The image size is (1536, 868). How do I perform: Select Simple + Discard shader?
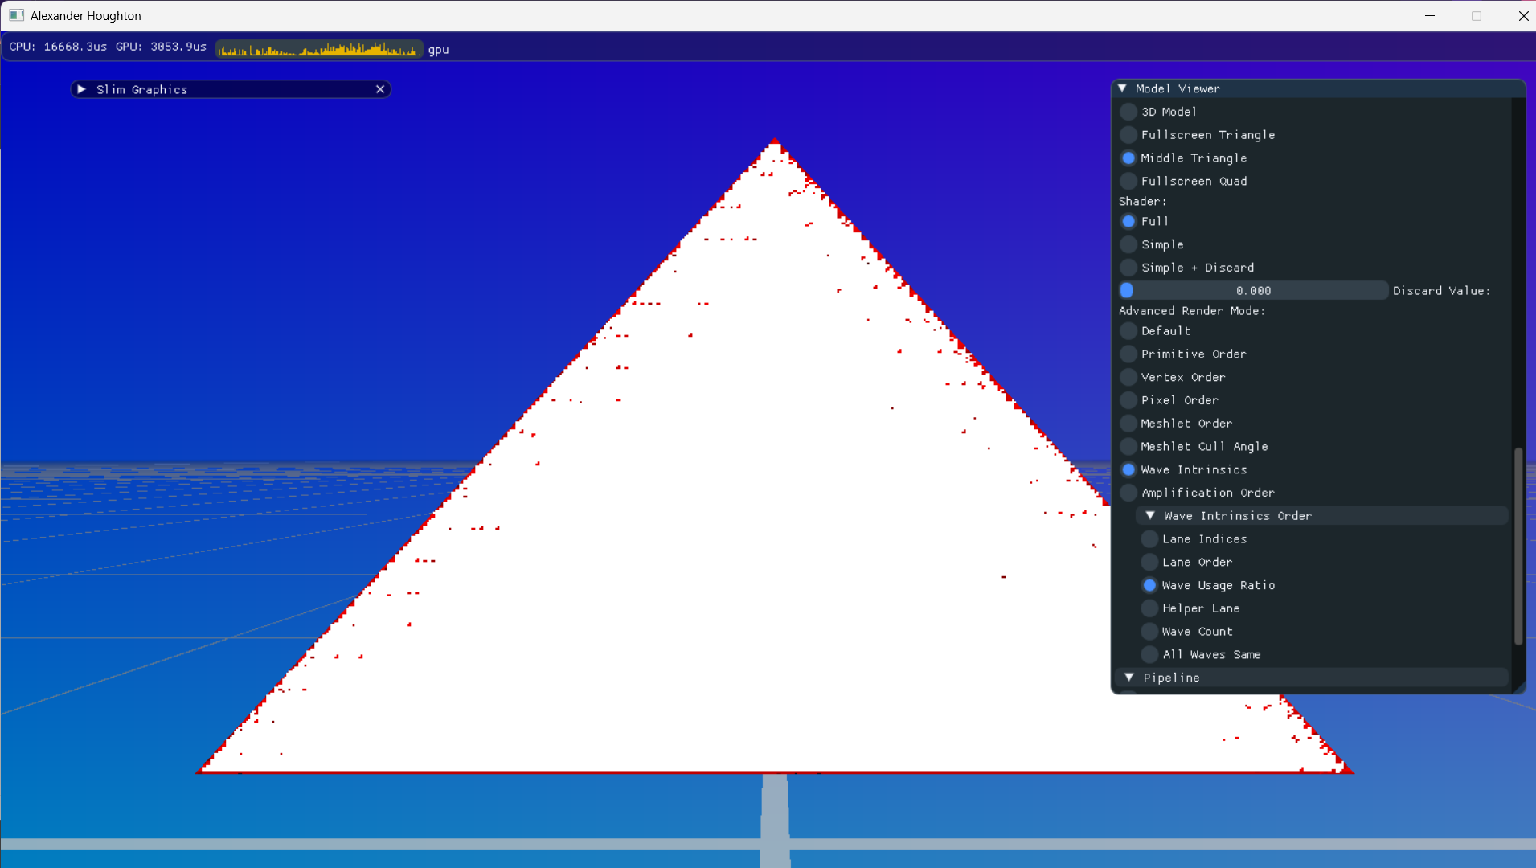pos(1128,268)
